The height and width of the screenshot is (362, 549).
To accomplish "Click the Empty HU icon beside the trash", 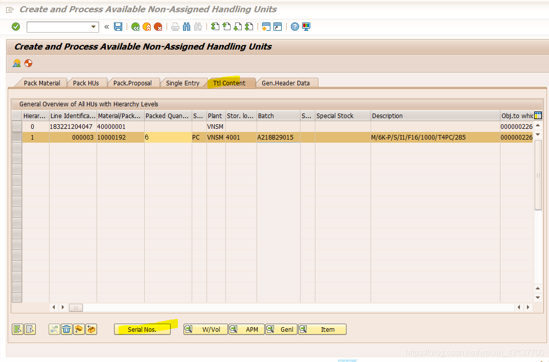I will tap(54, 329).
